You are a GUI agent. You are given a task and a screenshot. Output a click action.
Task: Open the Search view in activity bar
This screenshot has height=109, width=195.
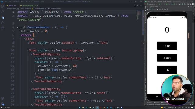click(2, 12)
